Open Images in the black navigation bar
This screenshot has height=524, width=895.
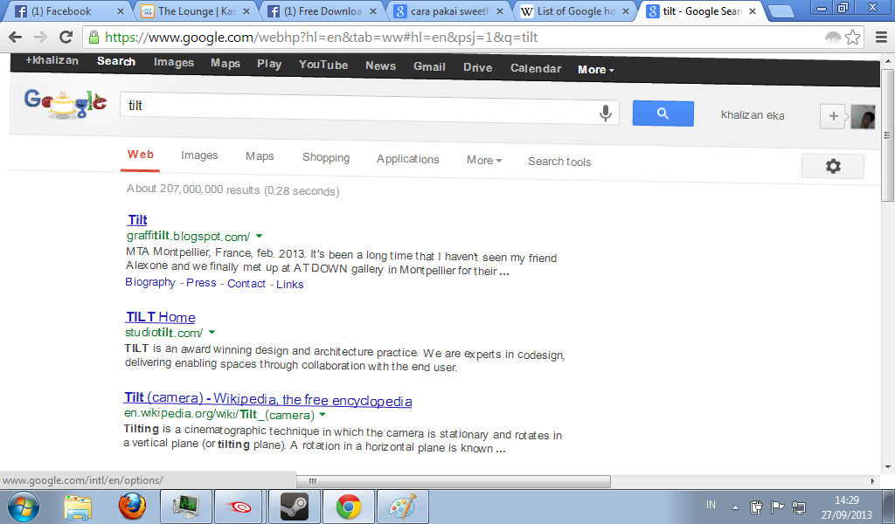pos(174,63)
